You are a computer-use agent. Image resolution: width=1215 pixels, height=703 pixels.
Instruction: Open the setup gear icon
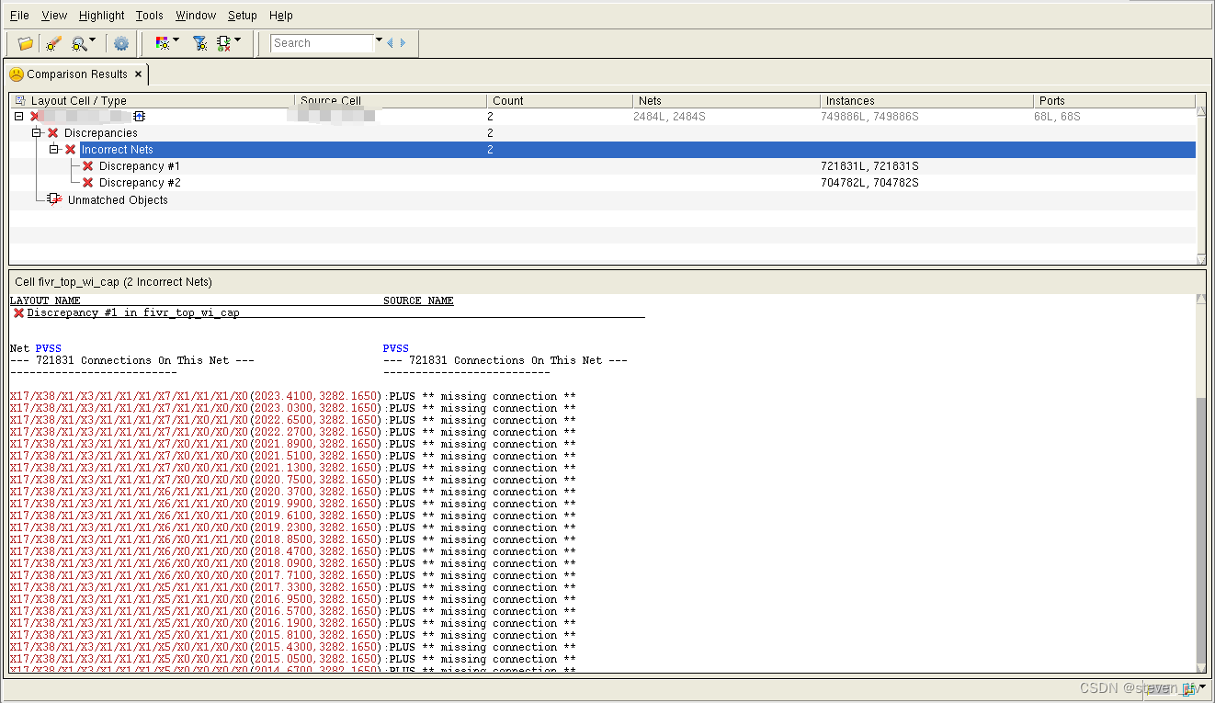pos(121,43)
